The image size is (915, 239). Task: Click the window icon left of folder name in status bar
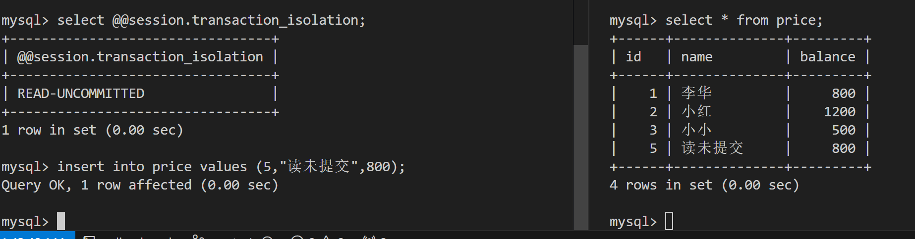(x=89, y=238)
